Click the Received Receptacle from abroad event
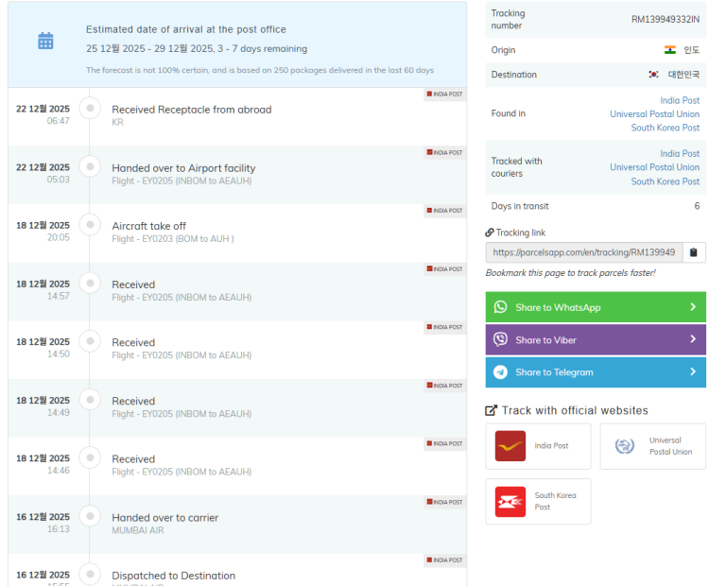Image resolution: width=709 pixels, height=586 pixels. point(191,110)
